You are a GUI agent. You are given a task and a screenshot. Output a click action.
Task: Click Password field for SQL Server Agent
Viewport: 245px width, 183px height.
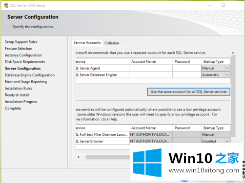[187, 68]
